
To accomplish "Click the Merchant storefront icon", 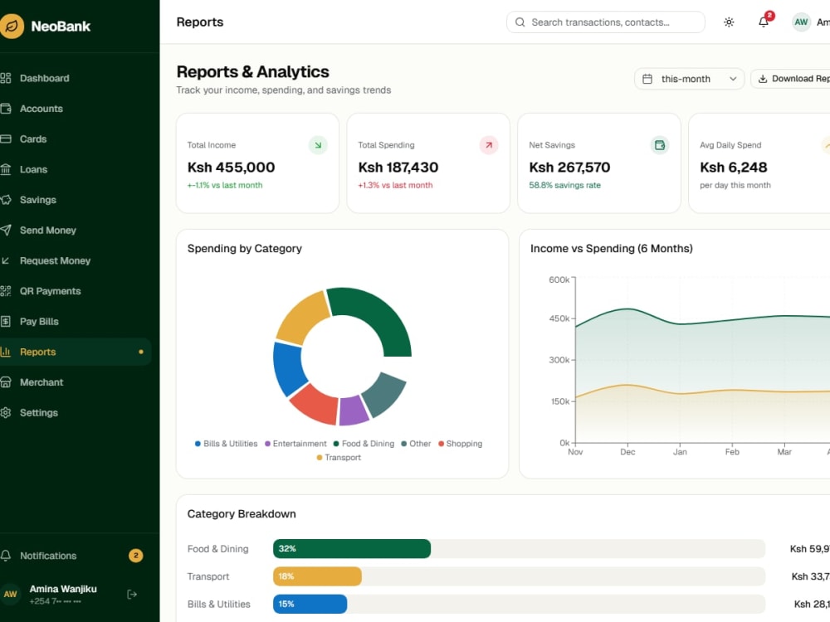I will [x=5, y=382].
